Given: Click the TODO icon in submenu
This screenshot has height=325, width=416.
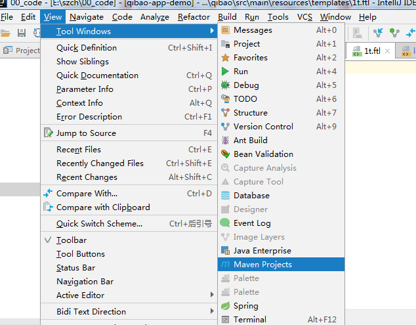Looking at the screenshot, I should coord(225,98).
